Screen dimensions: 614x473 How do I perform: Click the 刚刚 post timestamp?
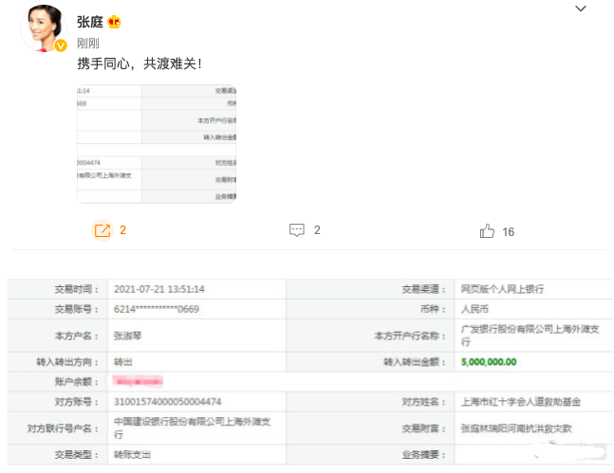pos(88,44)
